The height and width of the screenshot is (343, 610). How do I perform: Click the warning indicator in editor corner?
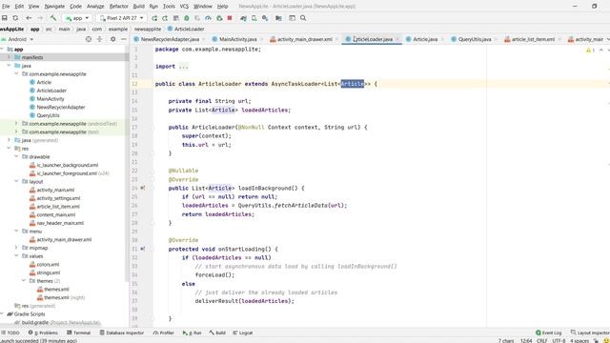590,50
